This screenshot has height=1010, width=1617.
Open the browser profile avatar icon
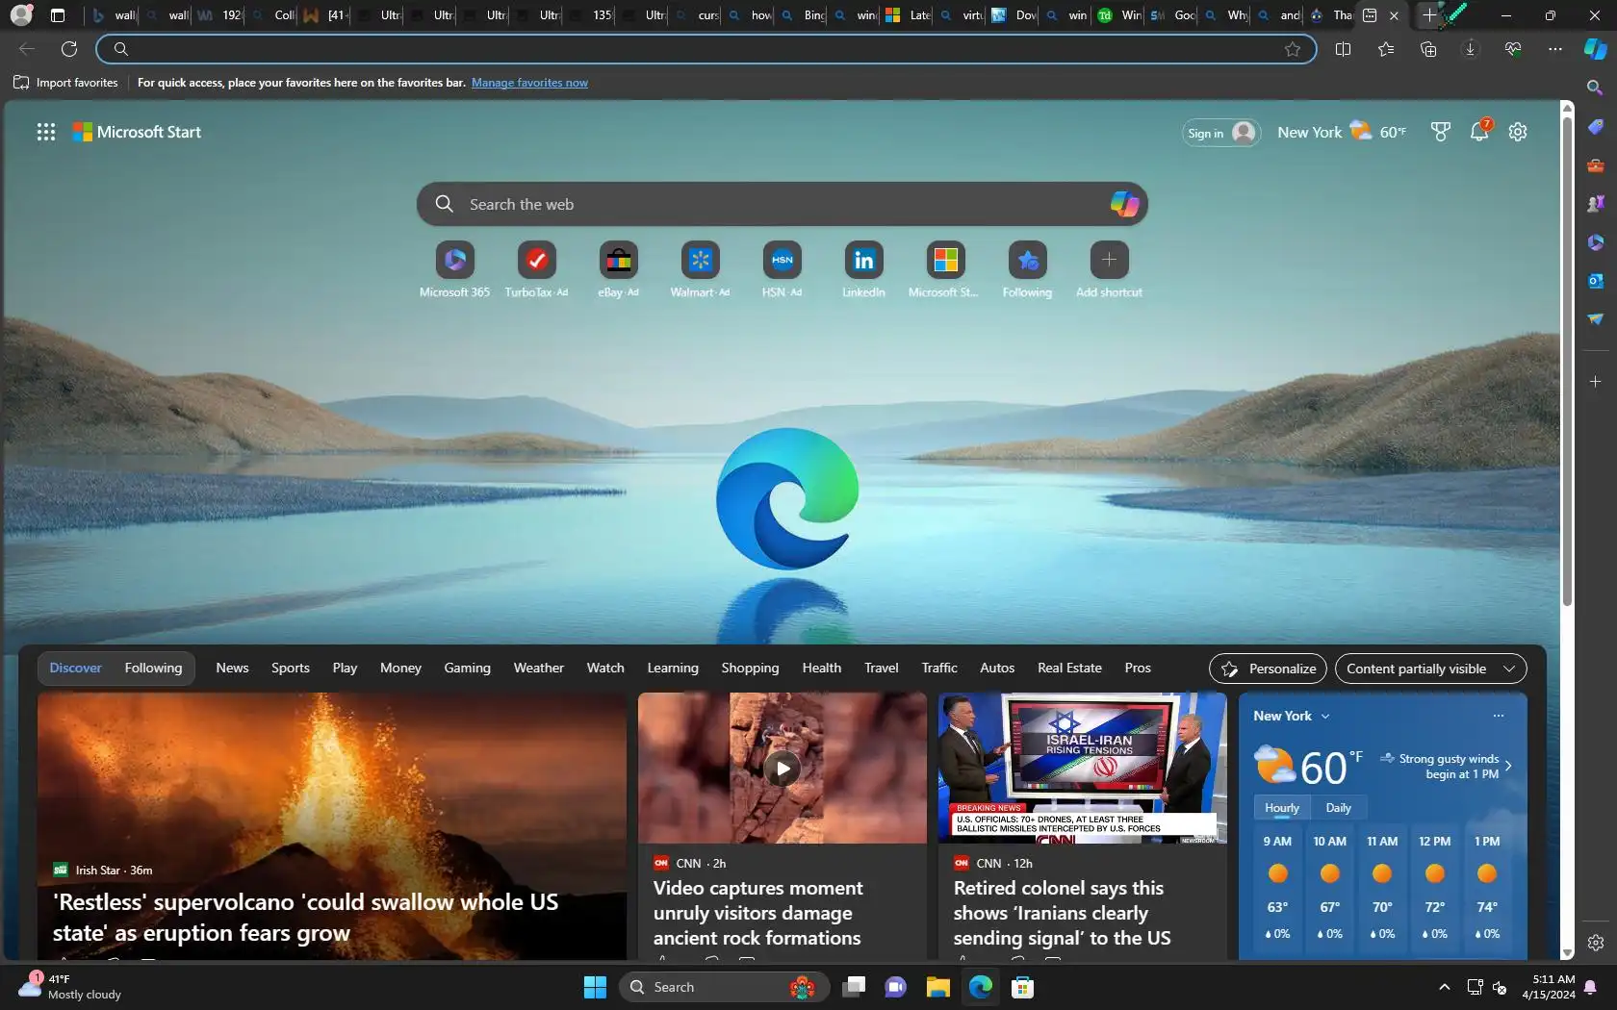21,15
